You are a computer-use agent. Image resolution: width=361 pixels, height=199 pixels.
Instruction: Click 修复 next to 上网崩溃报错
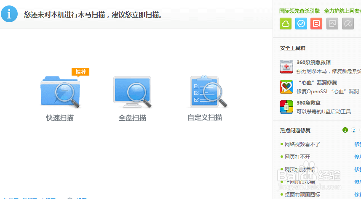point(358,182)
